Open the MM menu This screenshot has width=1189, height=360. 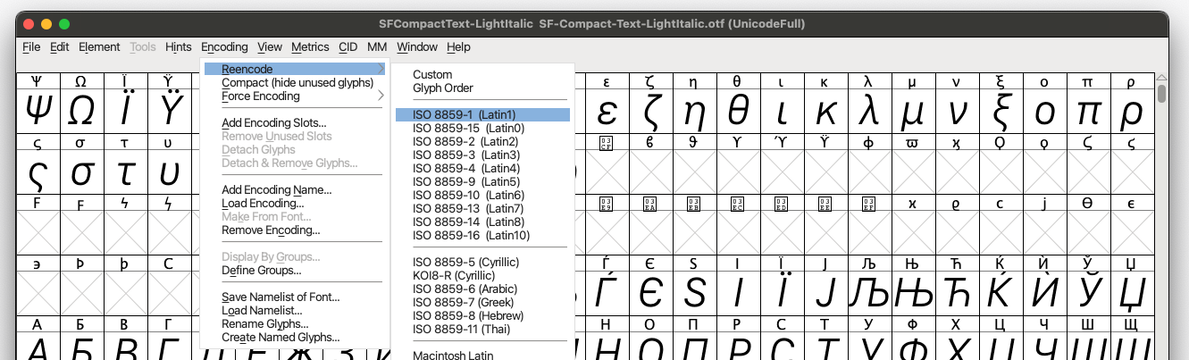point(377,46)
